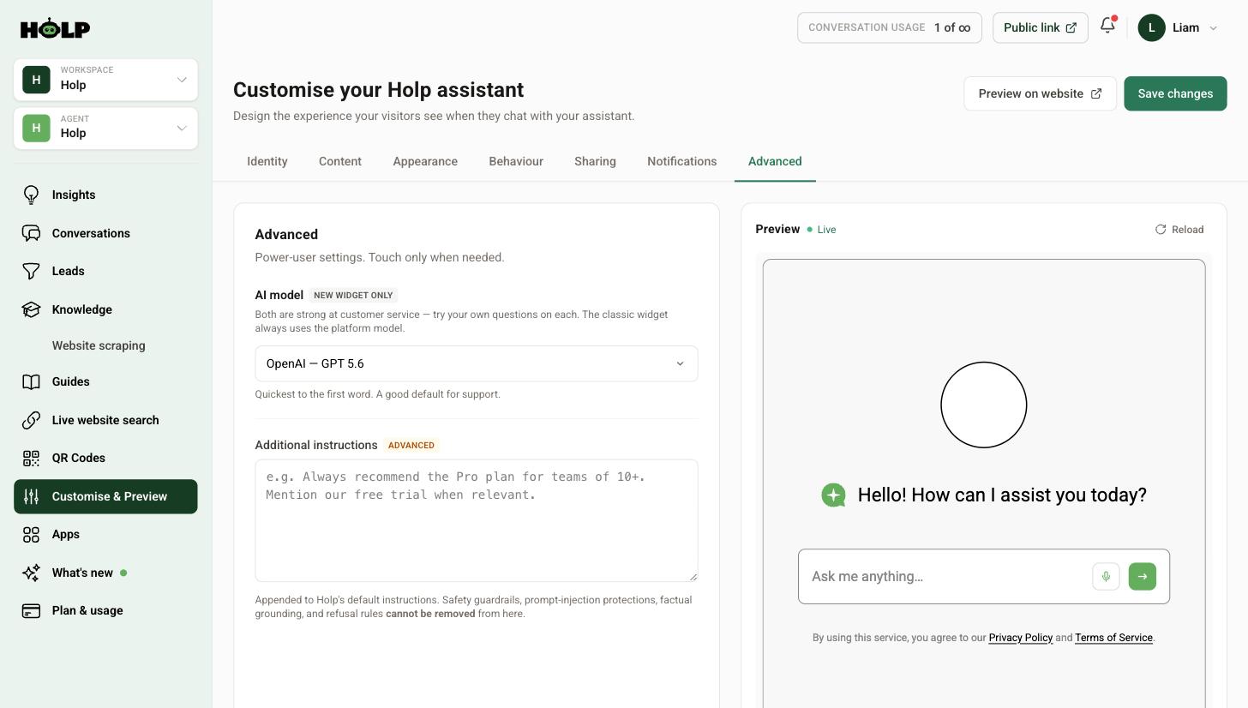1248x708 pixels.
Task: Click the agent H badge
Action: click(36, 128)
